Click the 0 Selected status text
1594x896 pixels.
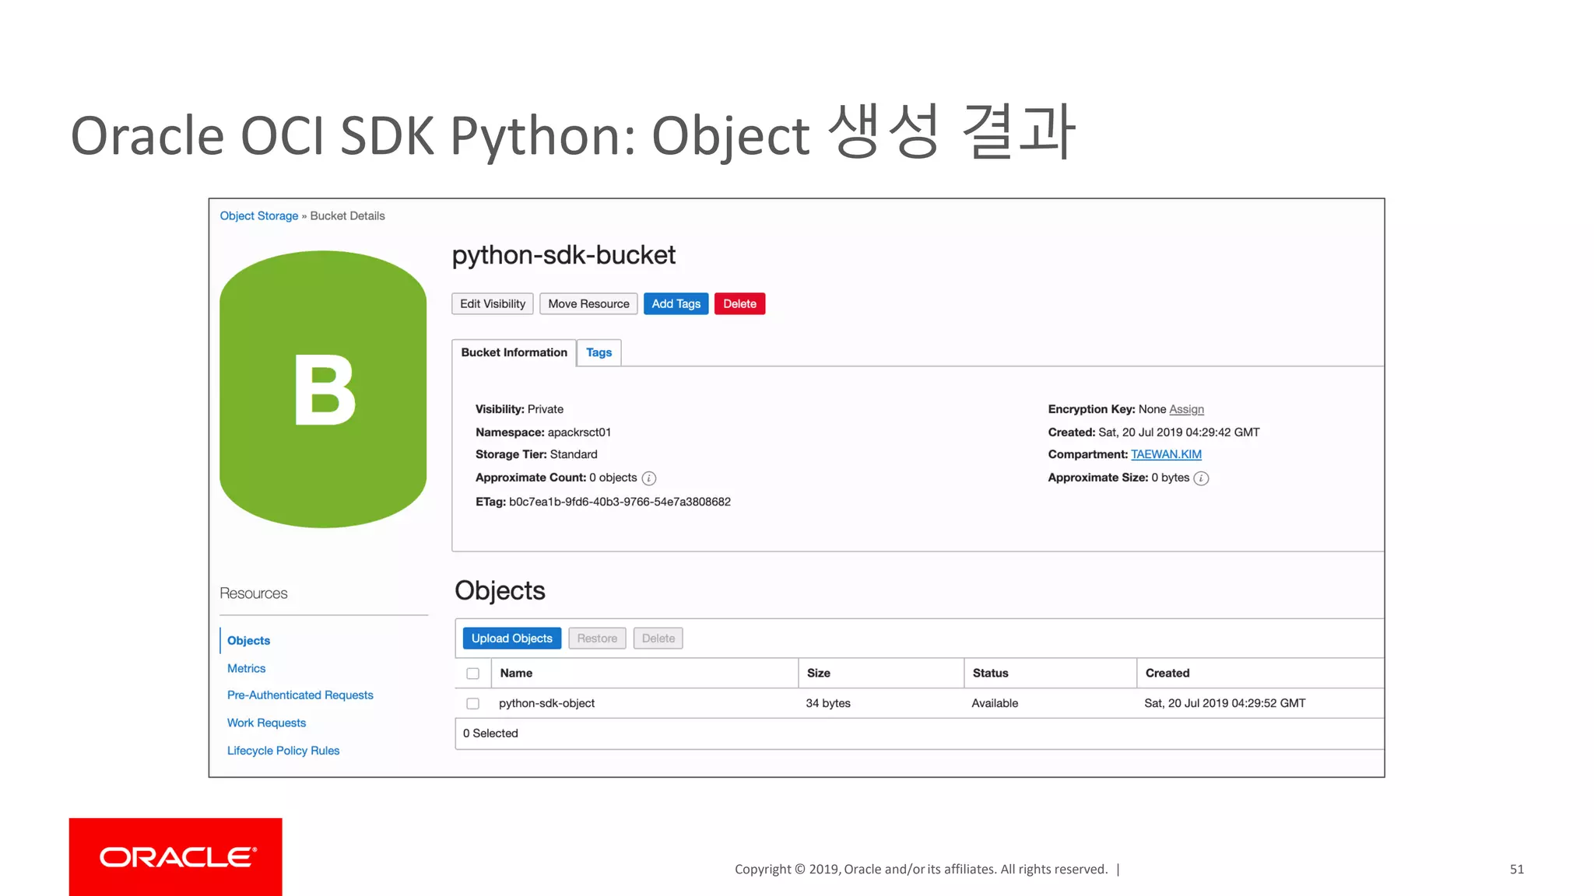click(x=490, y=733)
